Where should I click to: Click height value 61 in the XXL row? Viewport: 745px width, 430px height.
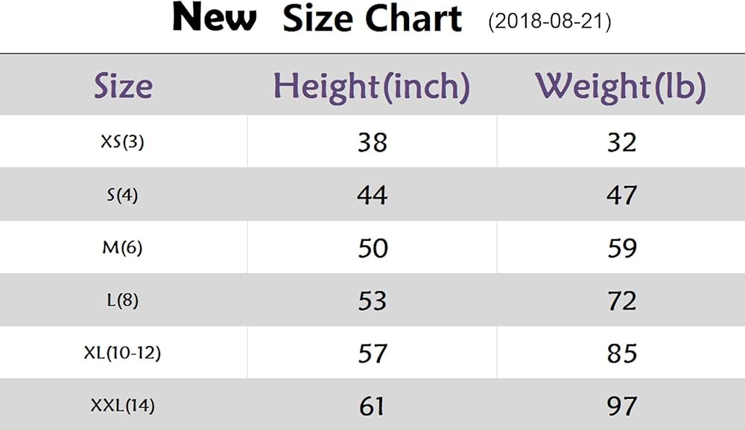click(x=372, y=406)
